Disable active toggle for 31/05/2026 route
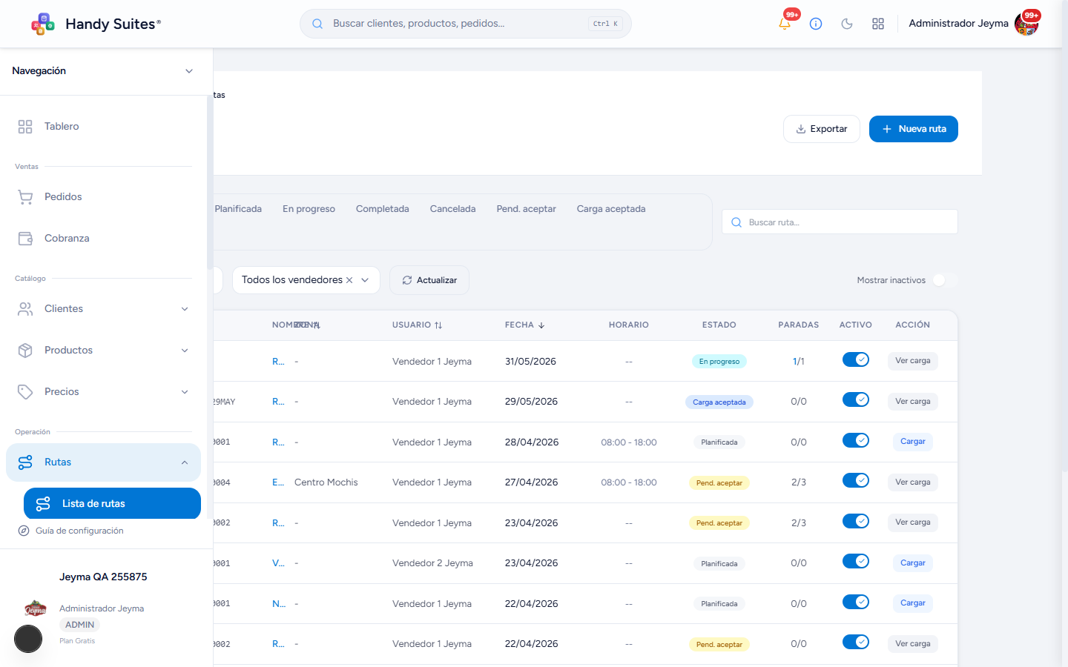 coord(856,359)
